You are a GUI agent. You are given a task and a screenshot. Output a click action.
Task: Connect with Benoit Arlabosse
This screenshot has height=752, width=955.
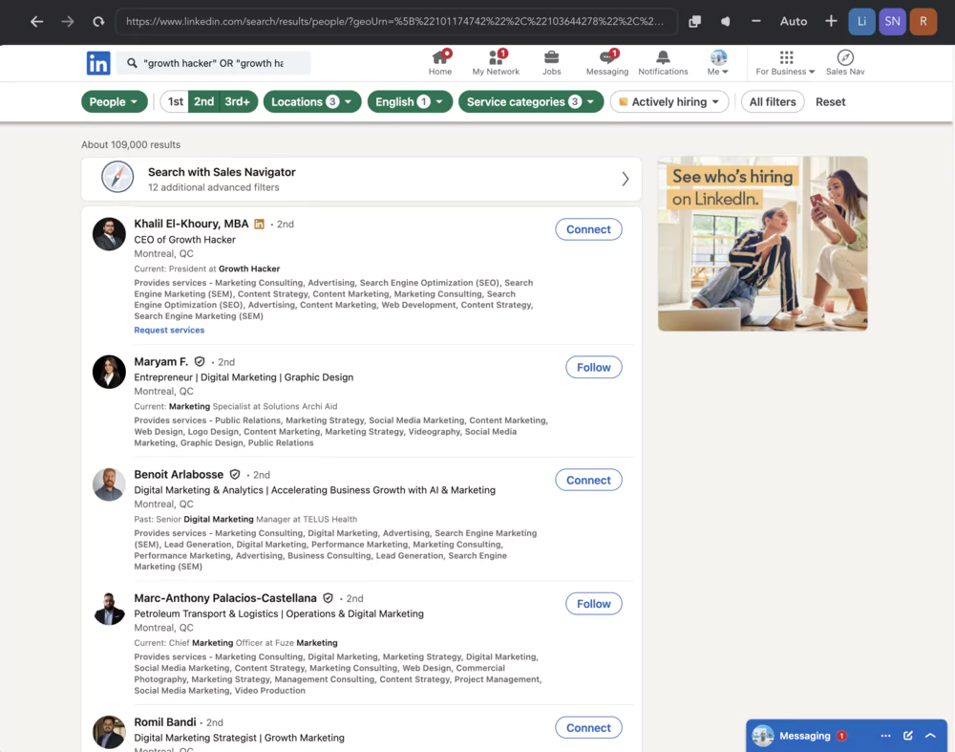click(x=588, y=481)
